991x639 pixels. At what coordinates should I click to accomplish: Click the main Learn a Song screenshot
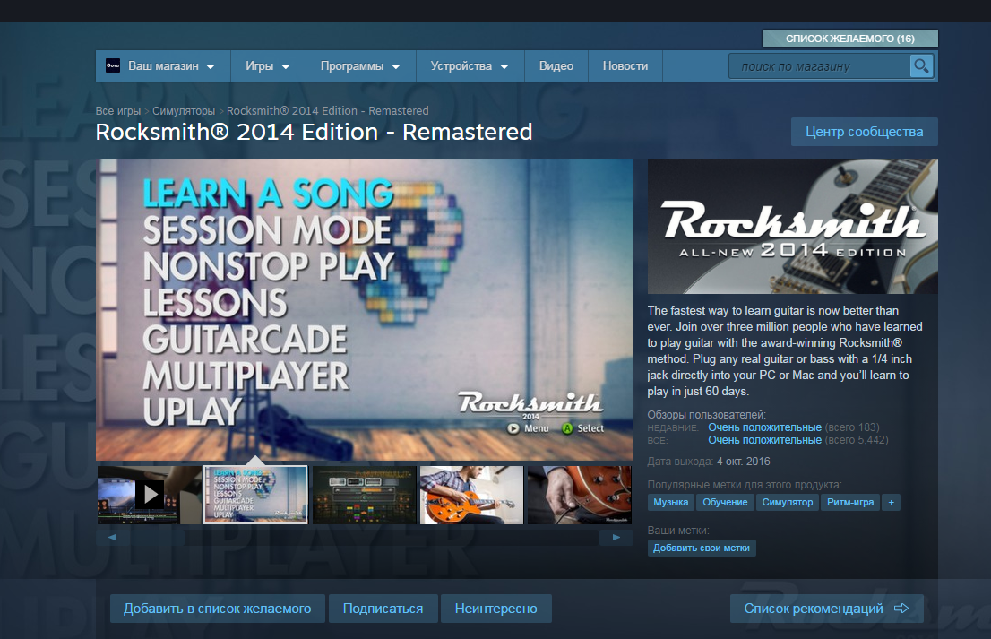(365, 309)
